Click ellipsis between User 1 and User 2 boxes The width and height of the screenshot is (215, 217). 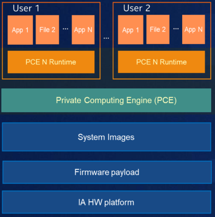[x=106, y=38]
